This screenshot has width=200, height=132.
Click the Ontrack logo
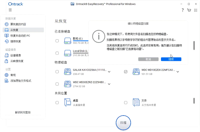click(x=15, y=4)
